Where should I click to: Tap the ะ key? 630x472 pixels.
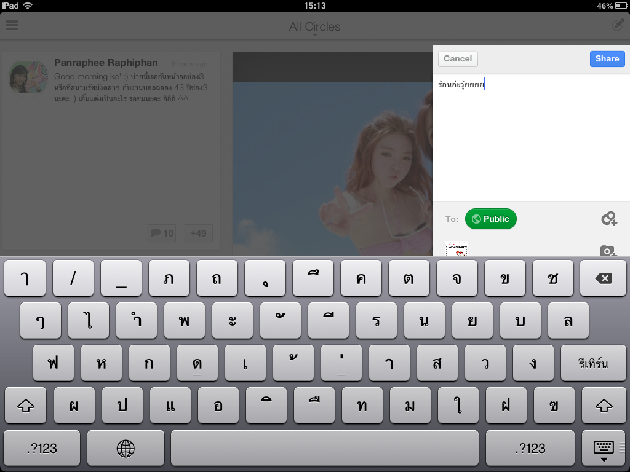click(232, 321)
